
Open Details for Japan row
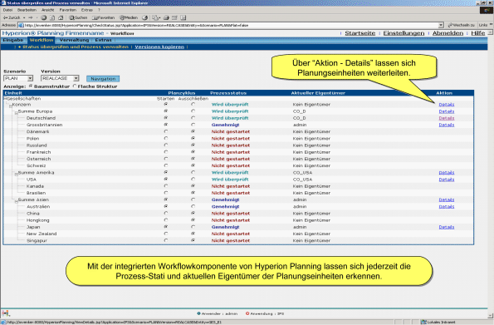[447, 227]
